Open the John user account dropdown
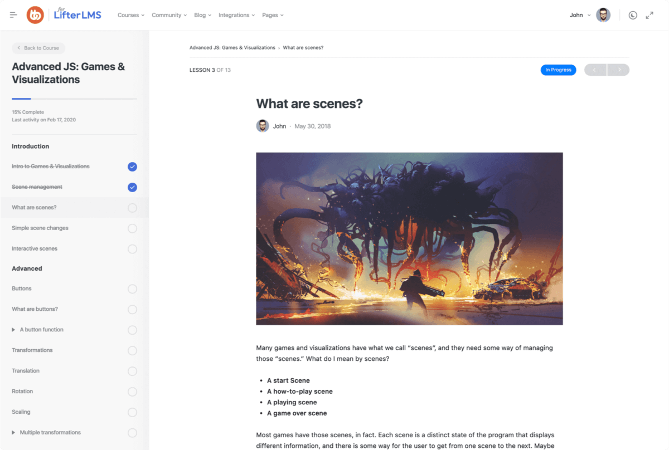Viewport: 669px width, 450px height. tap(580, 15)
